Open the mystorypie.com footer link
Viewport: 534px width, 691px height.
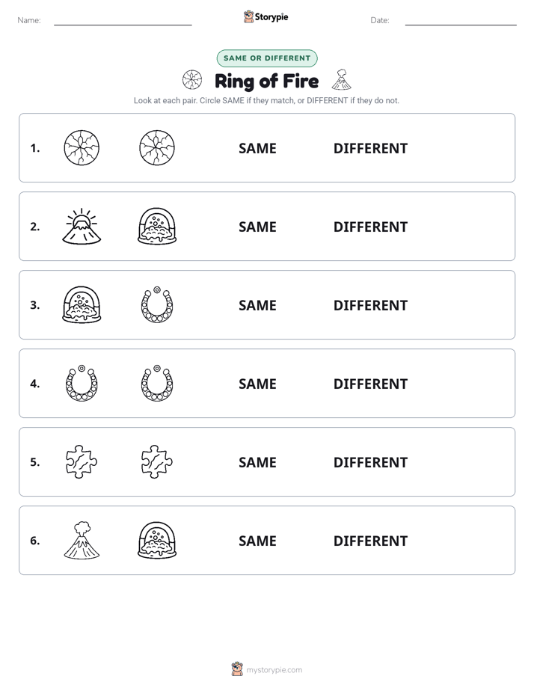(x=274, y=670)
